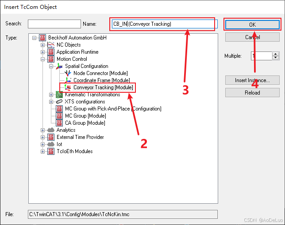
Task: Click the XTS configurations track icon
Action: [x=59, y=102]
